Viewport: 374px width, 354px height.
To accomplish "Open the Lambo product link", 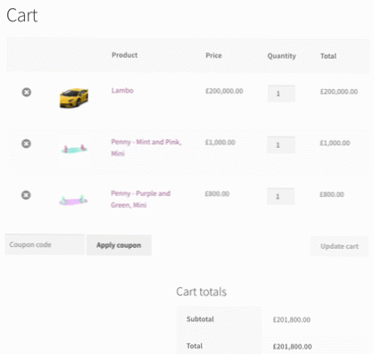I will [122, 90].
